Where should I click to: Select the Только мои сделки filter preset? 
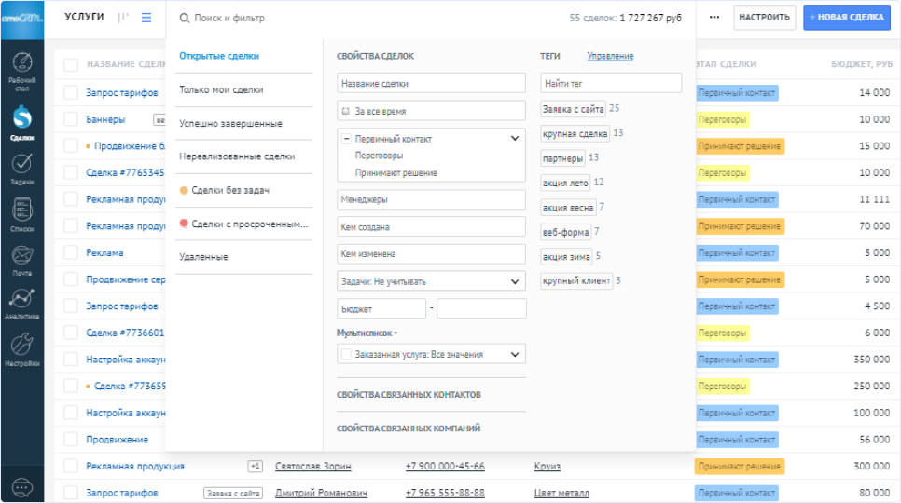221,89
